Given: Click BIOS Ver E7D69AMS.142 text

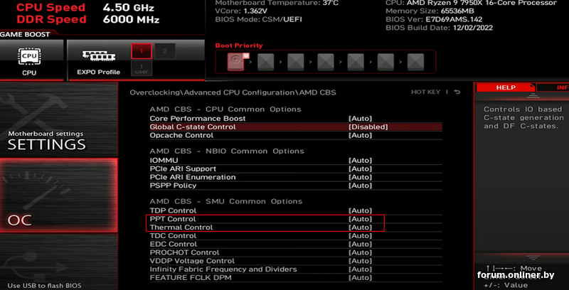Looking at the screenshot, I should [434, 19].
